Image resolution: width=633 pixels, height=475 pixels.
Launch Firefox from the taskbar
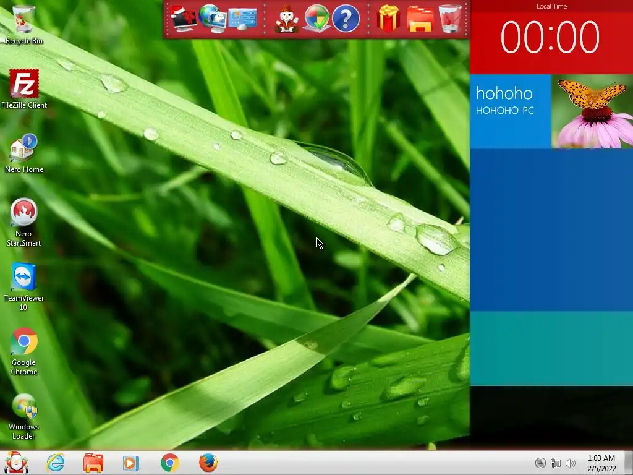click(208, 463)
